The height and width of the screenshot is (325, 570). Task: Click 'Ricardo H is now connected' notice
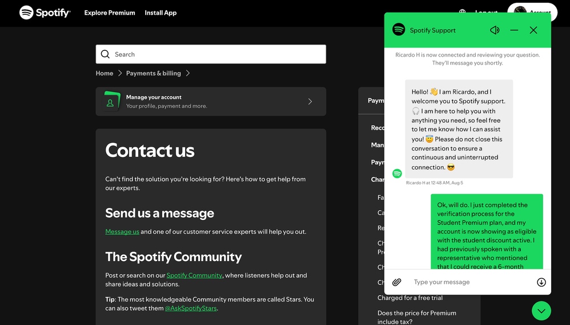point(468,59)
